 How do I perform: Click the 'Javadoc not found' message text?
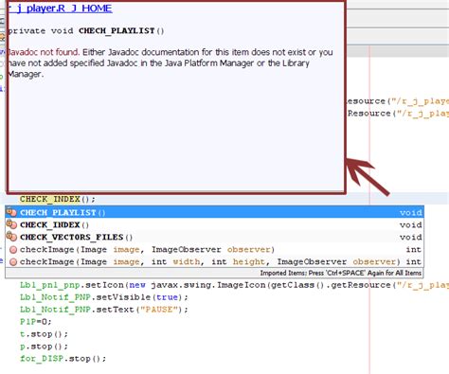pos(44,52)
